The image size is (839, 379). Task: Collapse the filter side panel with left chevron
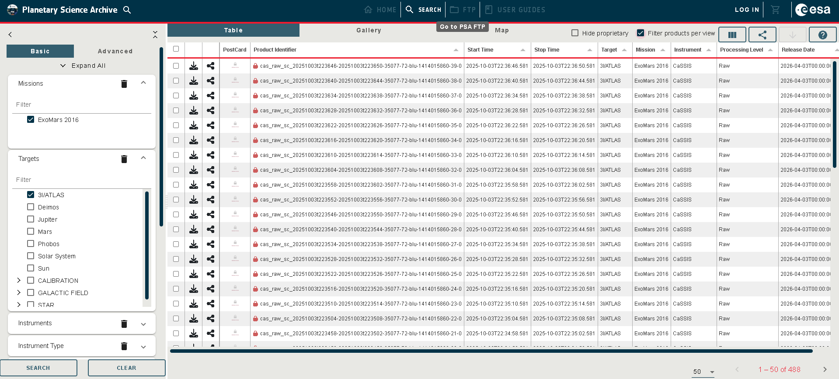point(10,35)
